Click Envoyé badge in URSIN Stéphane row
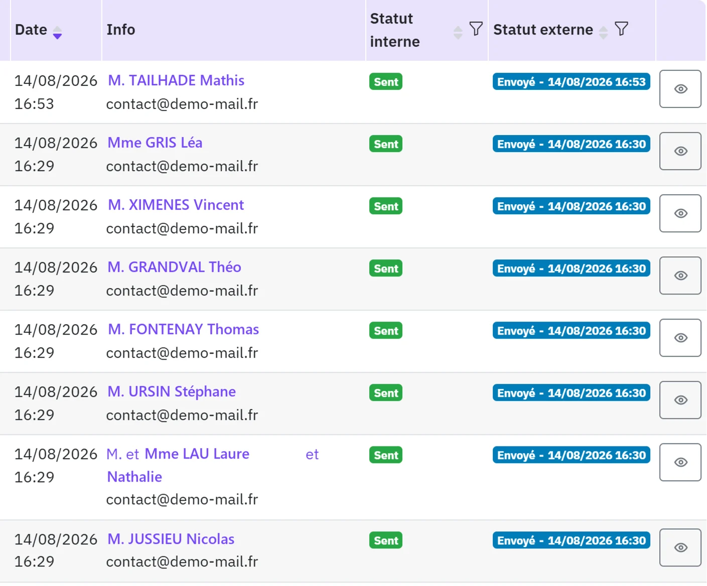Image resolution: width=707 pixels, height=586 pixels. [x=572, y=393]
